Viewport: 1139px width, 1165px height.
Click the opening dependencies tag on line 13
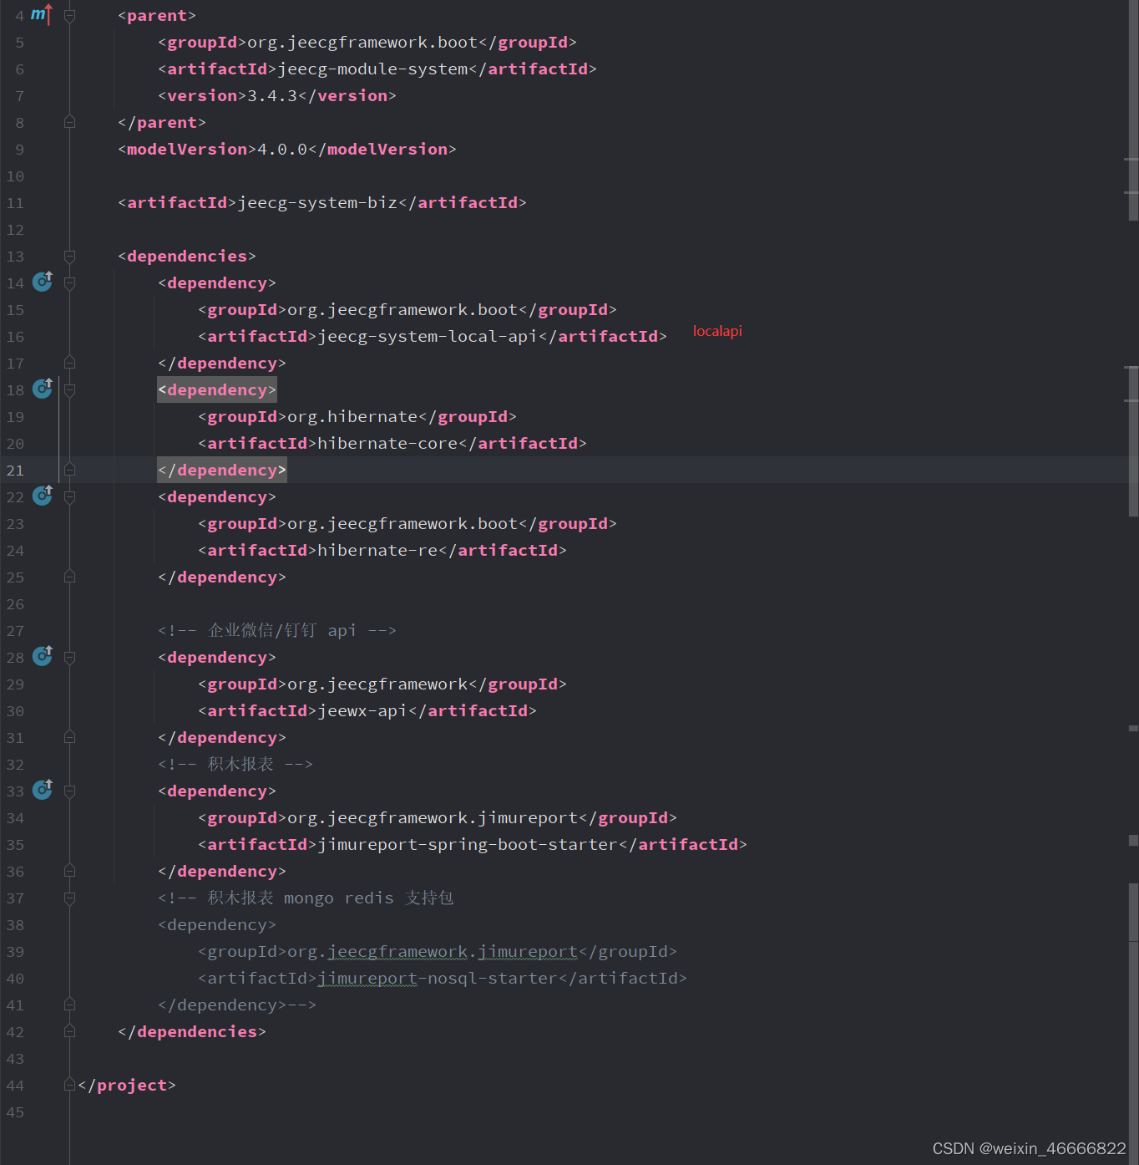[x=187, y=257]
